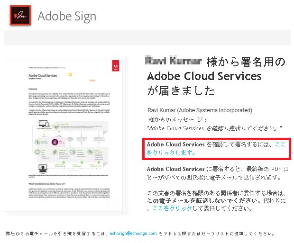Viewport: 294px width, 243px height.
Task: Click the review and sign link ここをクリックします
Action: [x=216, y=149]
